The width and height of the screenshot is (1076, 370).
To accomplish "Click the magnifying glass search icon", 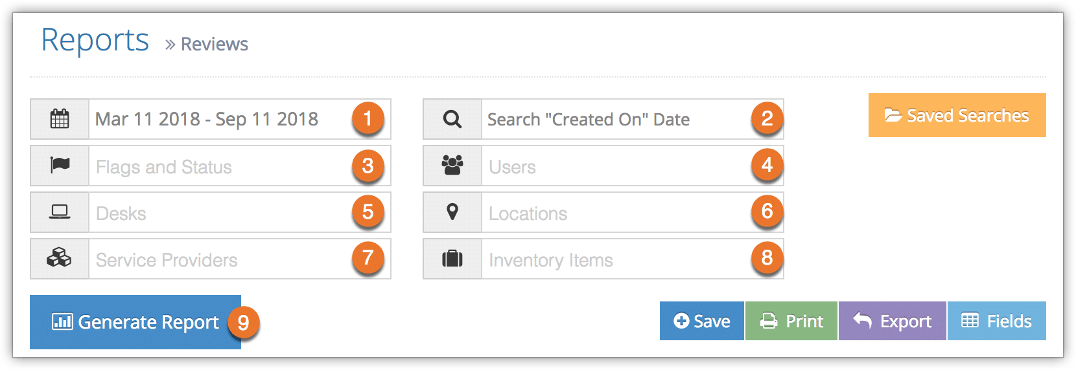I will (452, 119).
